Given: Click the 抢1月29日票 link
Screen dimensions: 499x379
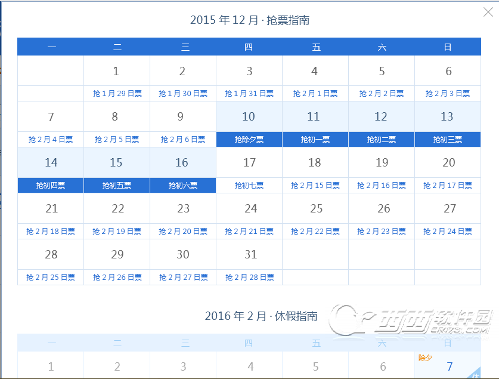Looking at the screenshot, I should (x=117, y=93).
